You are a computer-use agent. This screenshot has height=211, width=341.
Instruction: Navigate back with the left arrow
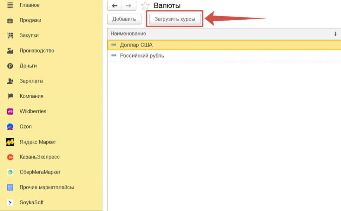point(115,6)
